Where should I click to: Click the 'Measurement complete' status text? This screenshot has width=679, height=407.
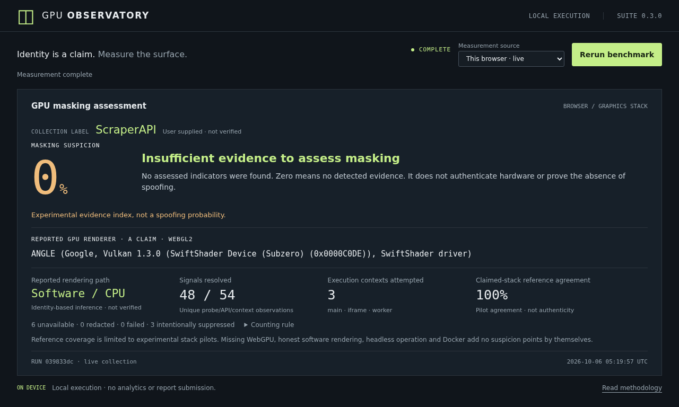[x=55, y=75]
